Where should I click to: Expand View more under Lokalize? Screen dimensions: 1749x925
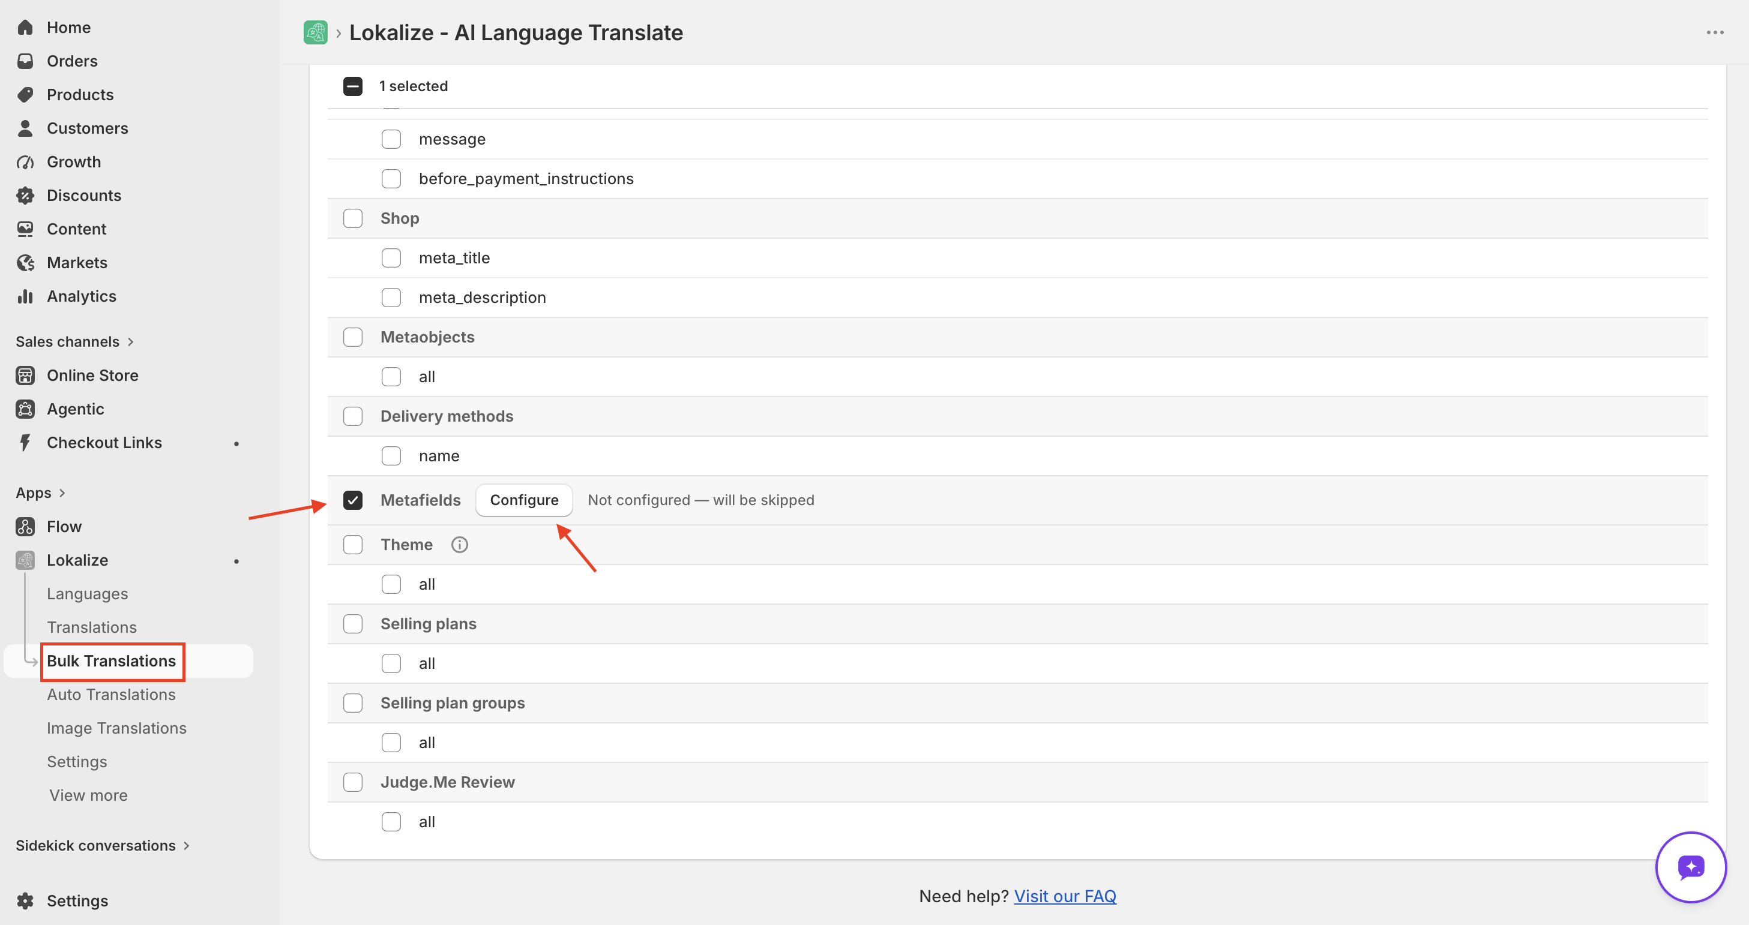(88, 795)
